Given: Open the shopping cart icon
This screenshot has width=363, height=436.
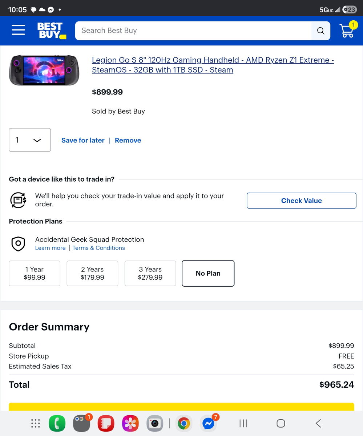Looking at the screenshot, I should pyautogui.click(x=347, y=31).
